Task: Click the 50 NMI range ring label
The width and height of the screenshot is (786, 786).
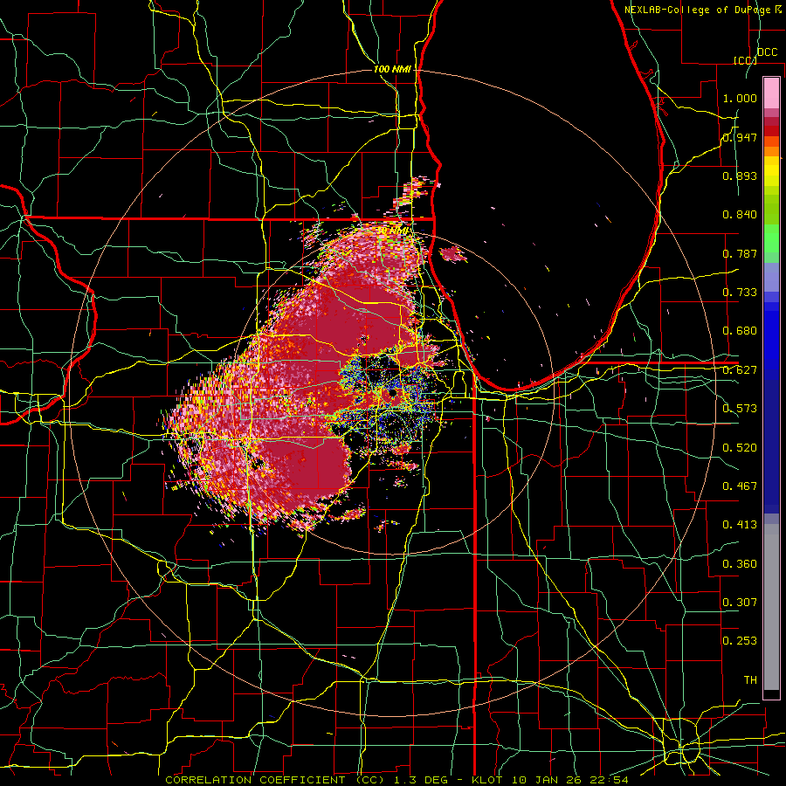Action: 391,231
